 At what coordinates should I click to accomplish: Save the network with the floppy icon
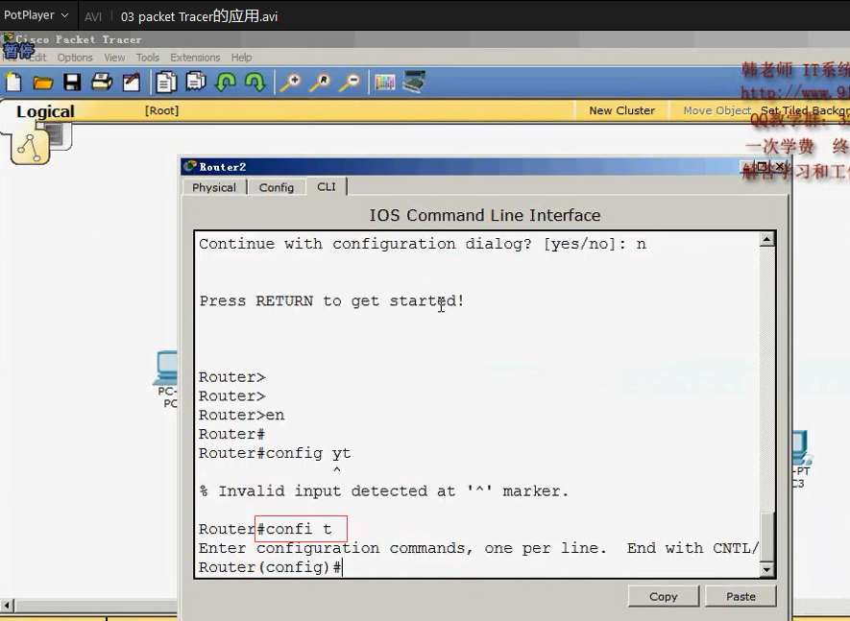click(72, 83)
